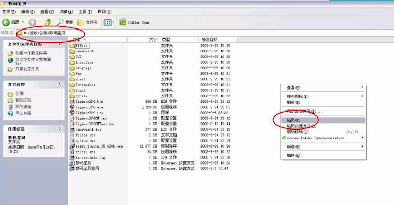Select the Effect folder icon
Viewport: 394px width, 205px height.
pyautogui.click(x=72, y=46)
